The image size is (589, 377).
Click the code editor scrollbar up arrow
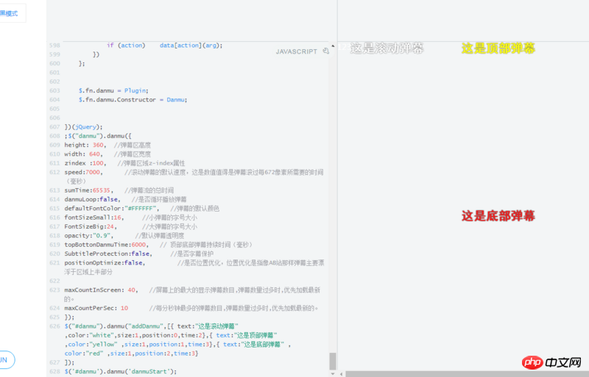click(333, 46)
